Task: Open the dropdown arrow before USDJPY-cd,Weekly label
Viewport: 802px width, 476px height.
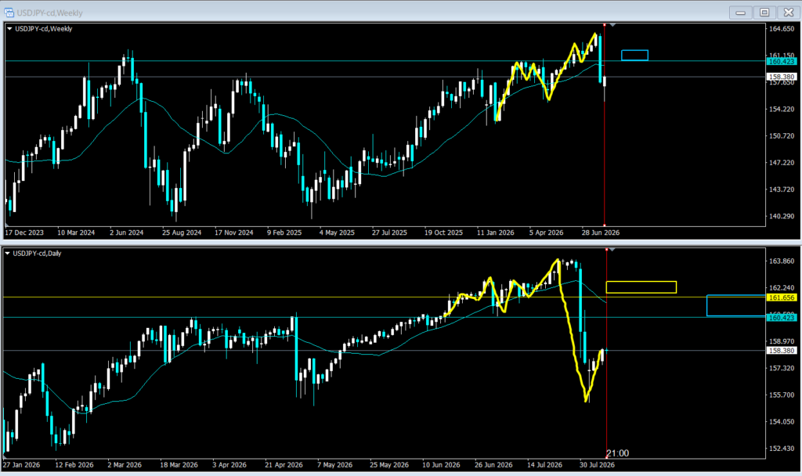Action: pos(9,29)
